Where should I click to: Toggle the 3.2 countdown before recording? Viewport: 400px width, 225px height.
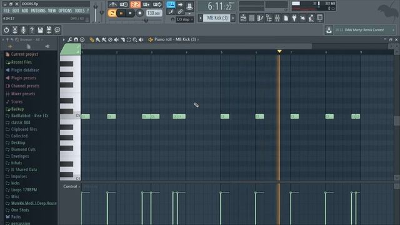pos(135,4)
